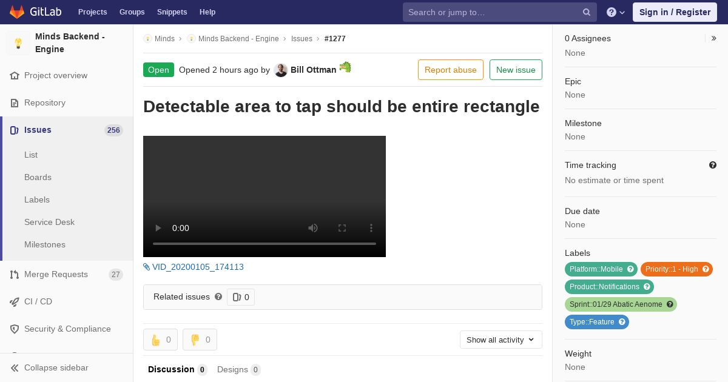
Task: Click the Issues sidebar icon
Action: (15, 130)
